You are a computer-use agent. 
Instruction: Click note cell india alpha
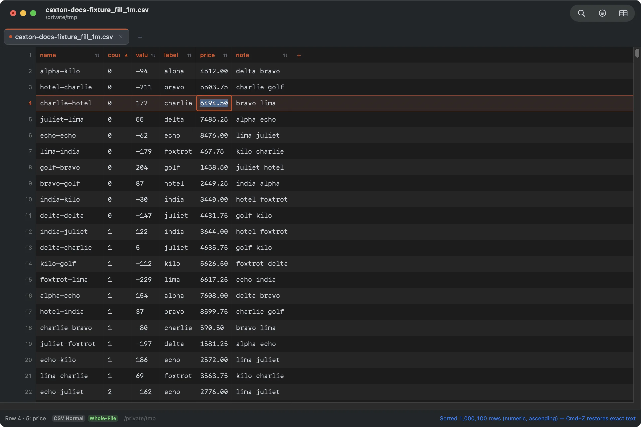tap(262, 183)
